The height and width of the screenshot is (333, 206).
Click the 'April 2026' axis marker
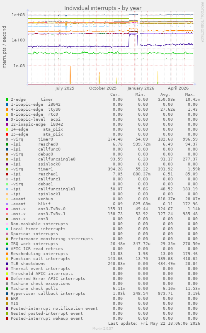[x=178, y=88]
